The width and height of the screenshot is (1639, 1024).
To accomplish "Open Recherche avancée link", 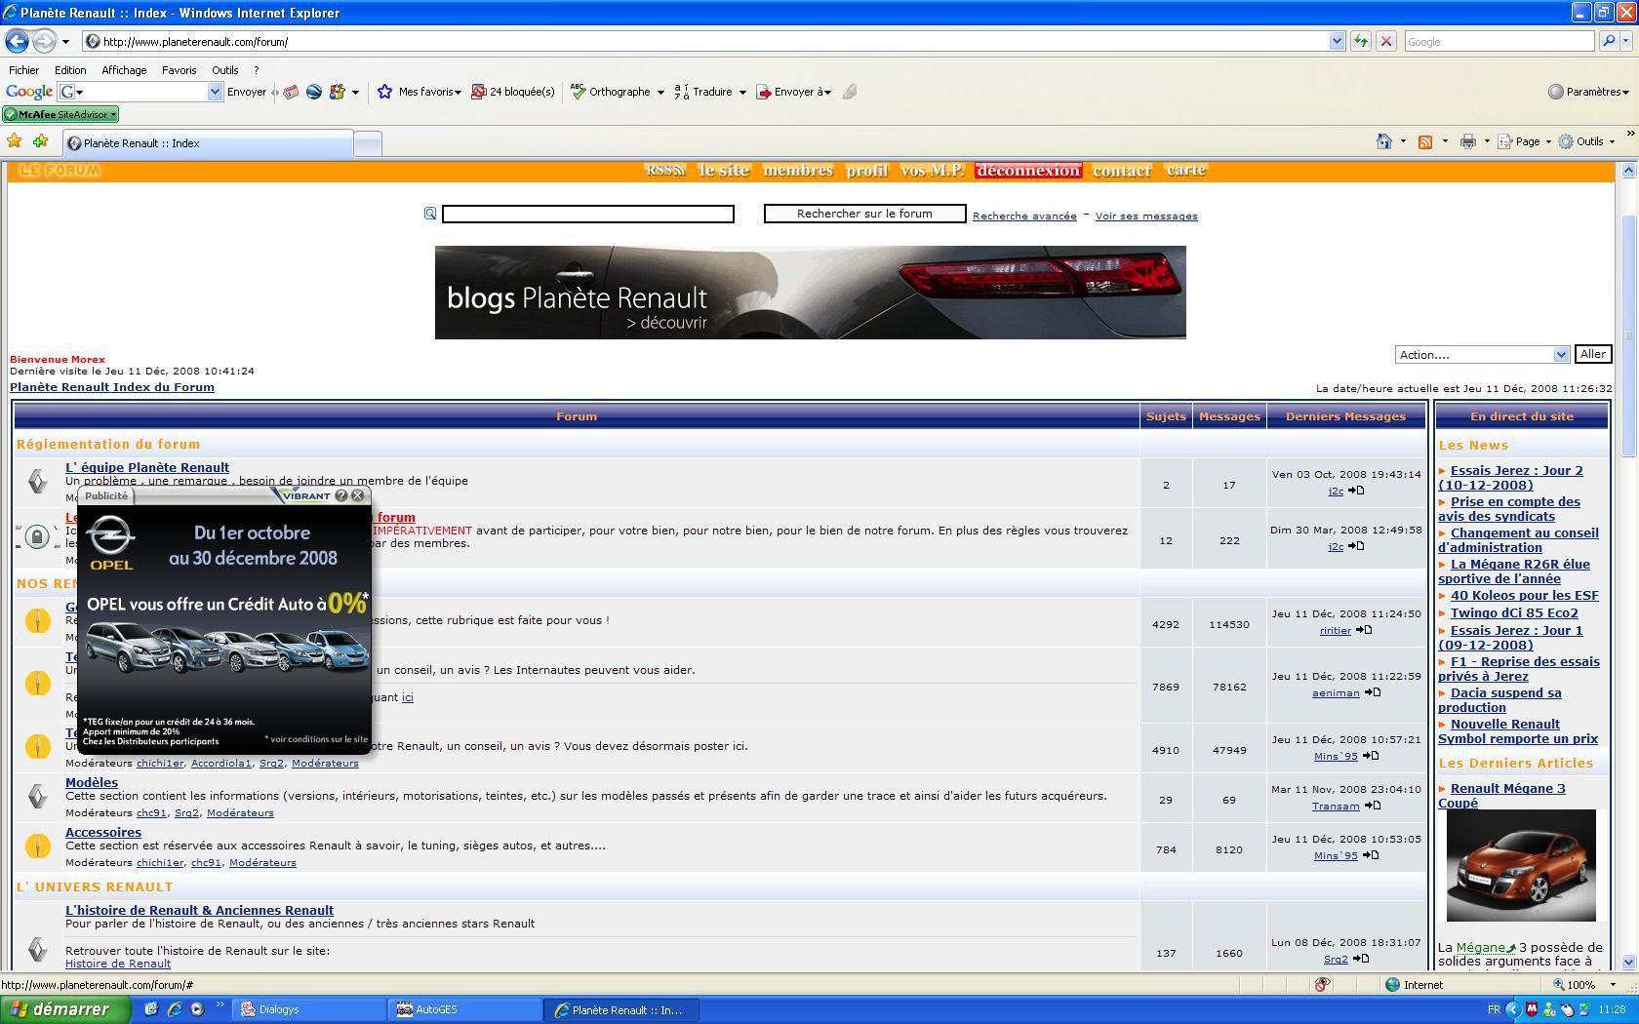I will point(1024,217).
